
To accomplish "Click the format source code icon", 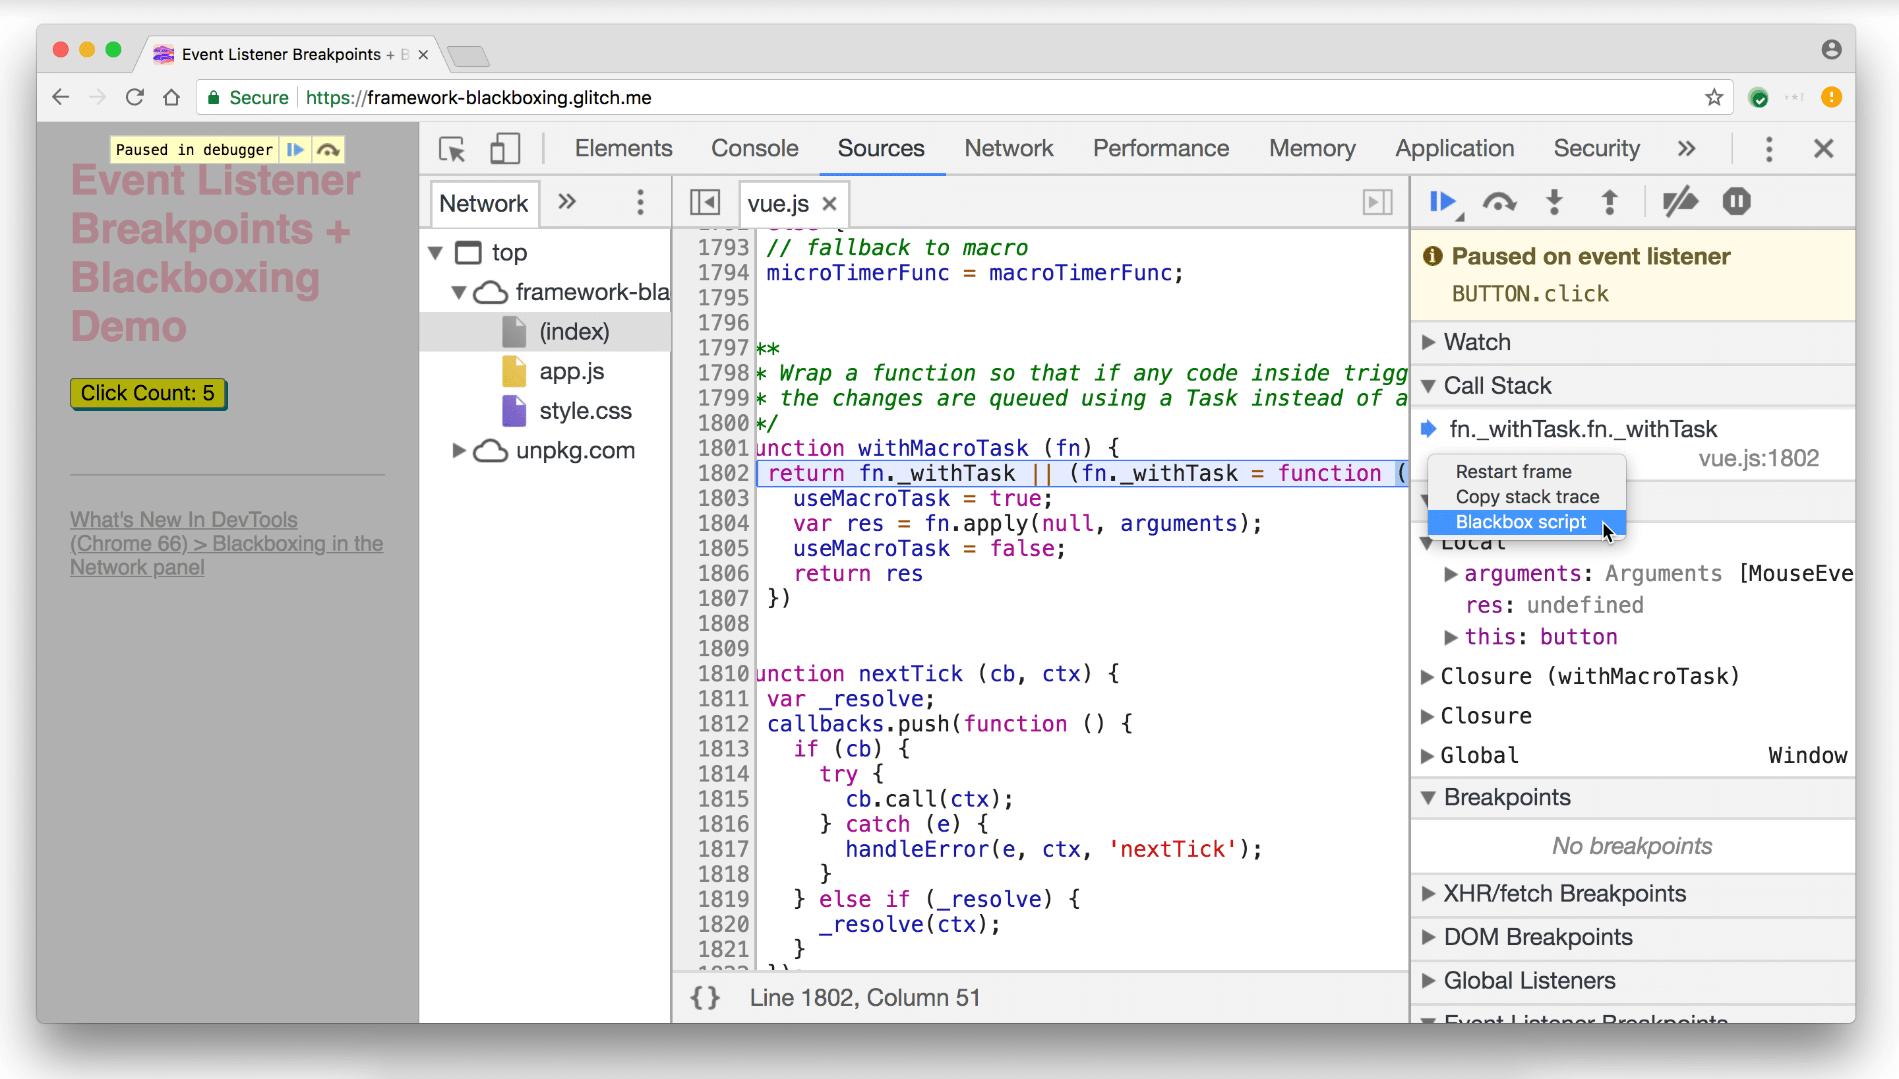I will click(x=704, y=997).
